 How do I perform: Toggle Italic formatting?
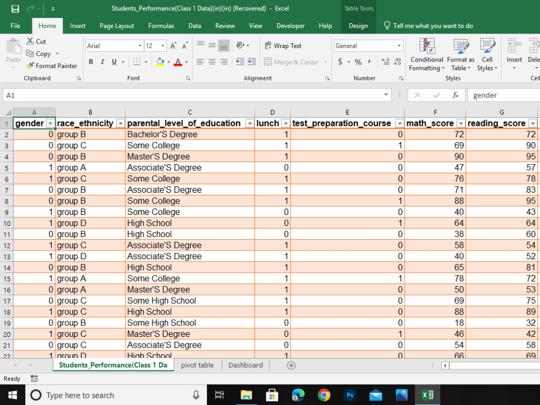(102, 62)
